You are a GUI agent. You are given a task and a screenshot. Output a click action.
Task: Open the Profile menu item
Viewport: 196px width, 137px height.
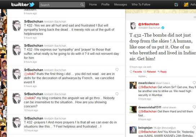(x=105, y=4)
